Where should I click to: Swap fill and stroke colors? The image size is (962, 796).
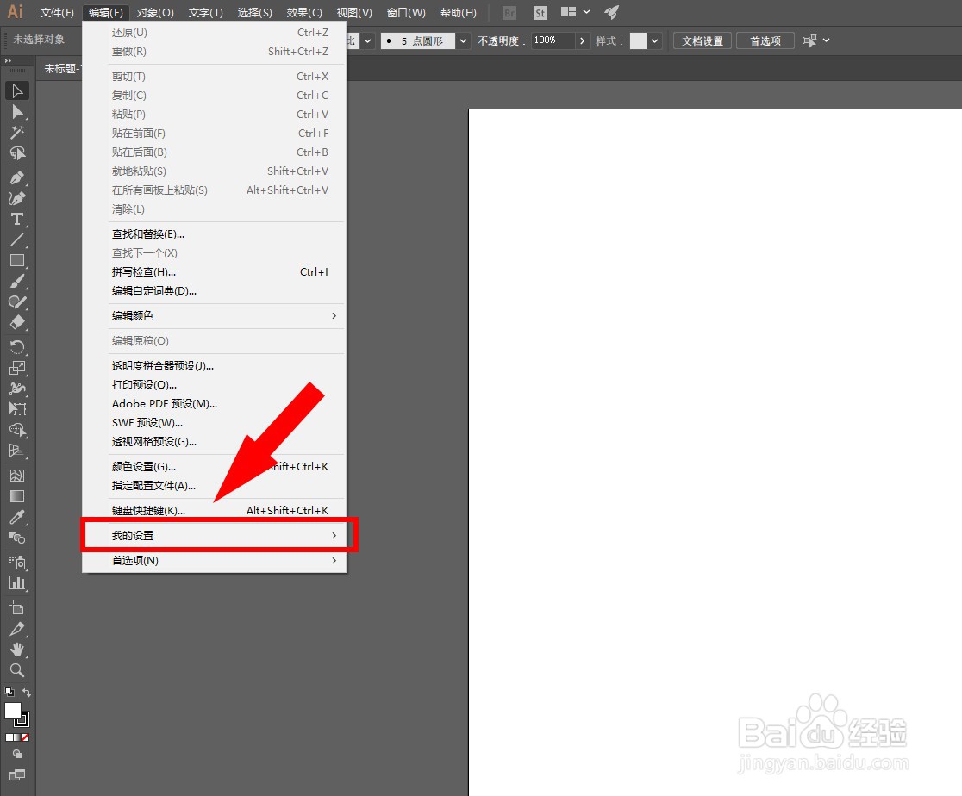click(x=27, y=693)
